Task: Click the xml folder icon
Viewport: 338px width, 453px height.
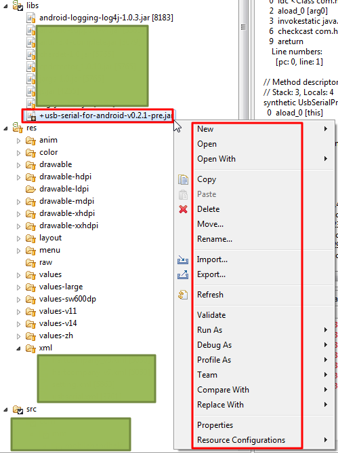Action: pyautogui.click(x=30, y=348)
